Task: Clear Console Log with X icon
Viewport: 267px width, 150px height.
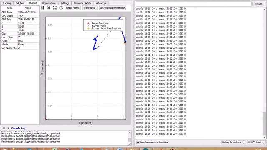Action: coord(8,128)
